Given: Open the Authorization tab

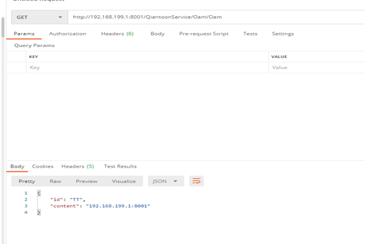Looking at the screenshot, I should (x=67, y=34).
